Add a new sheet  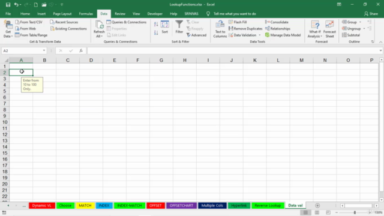317,206
